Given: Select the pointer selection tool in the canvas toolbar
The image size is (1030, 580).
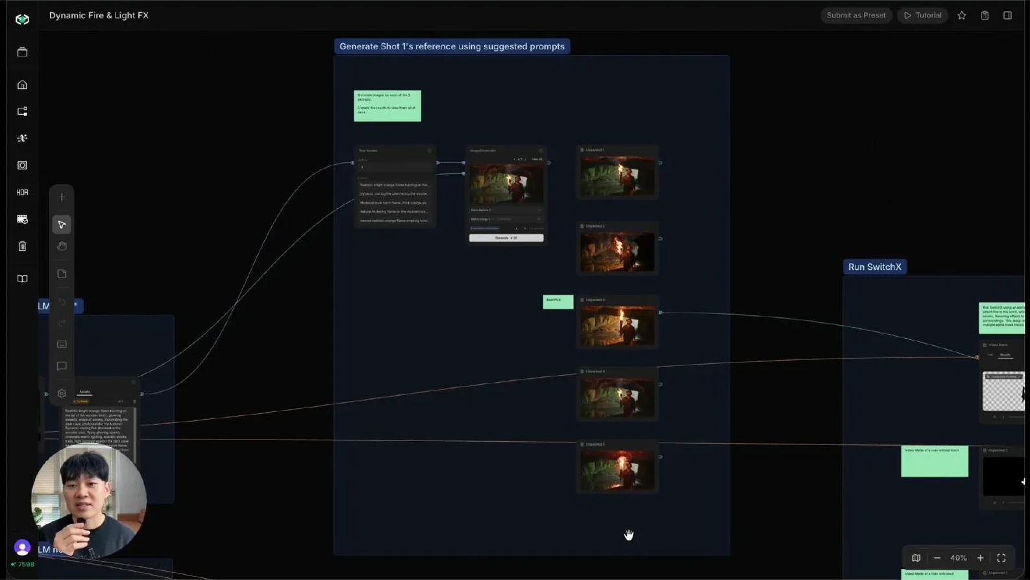Looking at the screenshot, I should [x=62, y=224].
